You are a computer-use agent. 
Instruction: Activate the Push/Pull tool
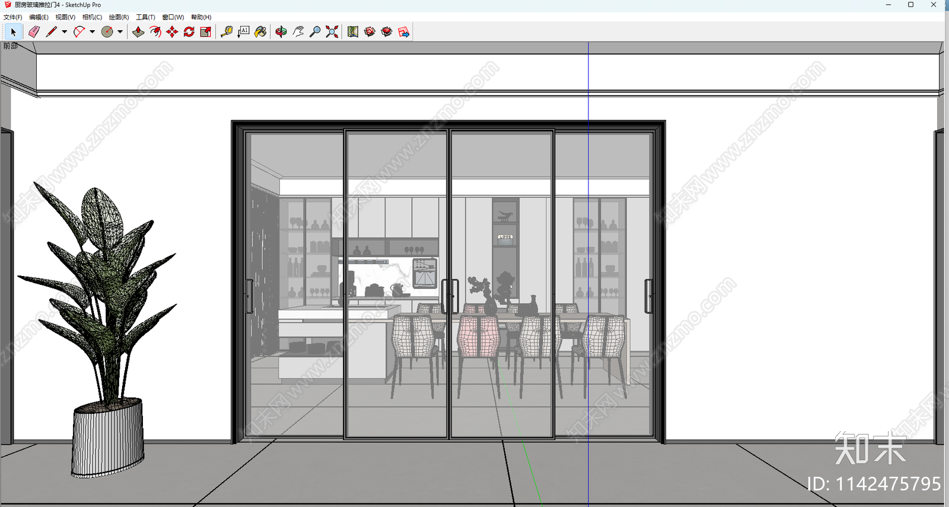[138, 32]
